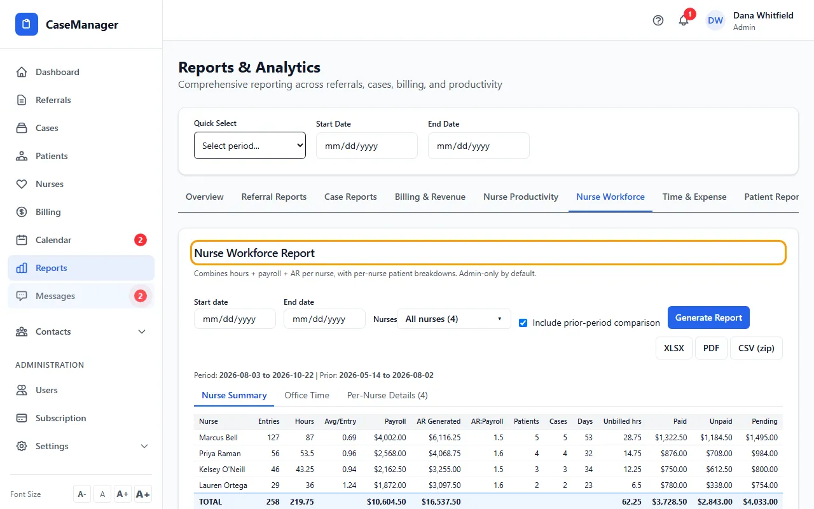Open help via question mark icon

(x=658, y=20)
